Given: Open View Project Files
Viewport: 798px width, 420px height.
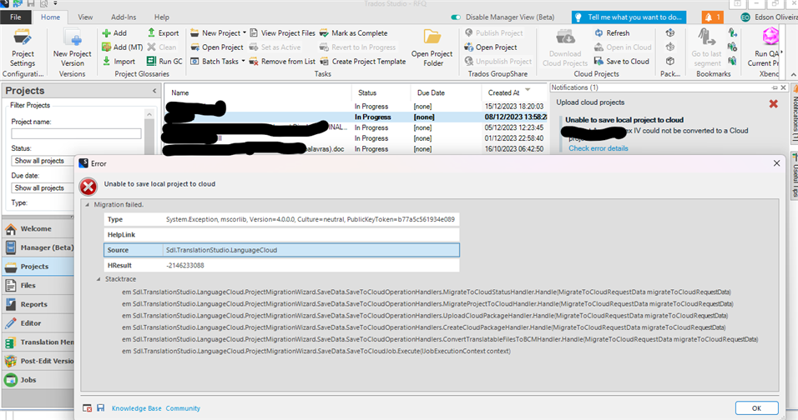Looking at the screenshot, I should point(282,33).
